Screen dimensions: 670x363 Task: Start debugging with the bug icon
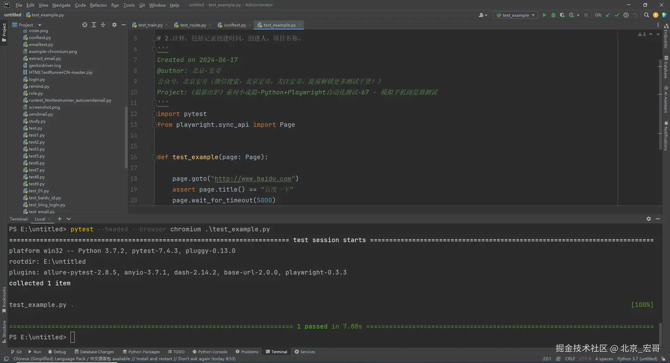(553, 15)
